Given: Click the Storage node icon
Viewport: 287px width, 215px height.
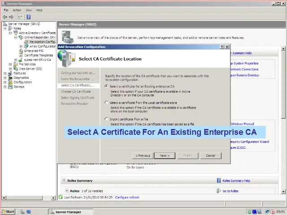Looking at the screenshot, I should (x=10, y=86).
